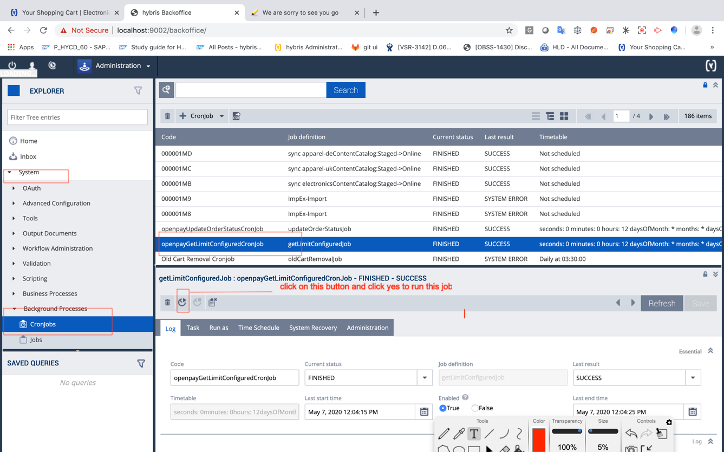Click the Refresh button
Screen dimensions: 724x452
tap(661, 303)
